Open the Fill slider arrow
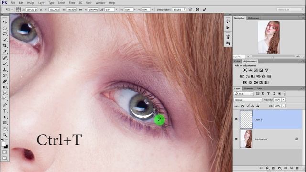Image resolution: width=306 pixels, height=172 pixels. (284, 106)
